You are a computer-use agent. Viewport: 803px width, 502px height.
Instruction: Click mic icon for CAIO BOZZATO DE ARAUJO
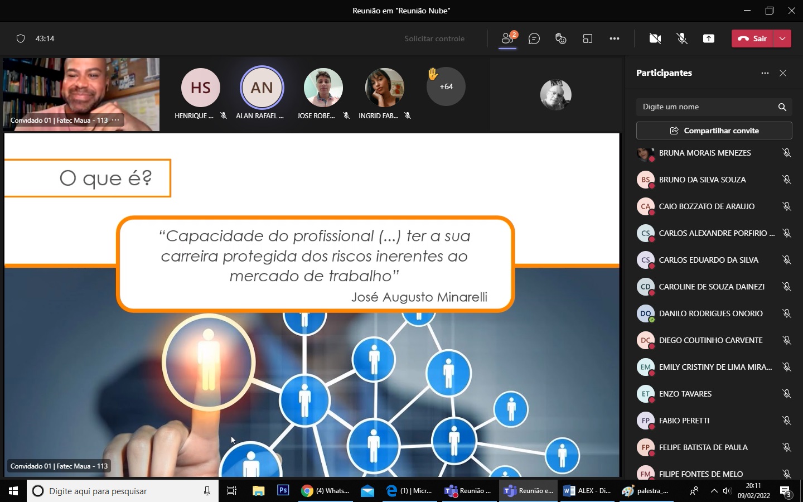[787, 206]
